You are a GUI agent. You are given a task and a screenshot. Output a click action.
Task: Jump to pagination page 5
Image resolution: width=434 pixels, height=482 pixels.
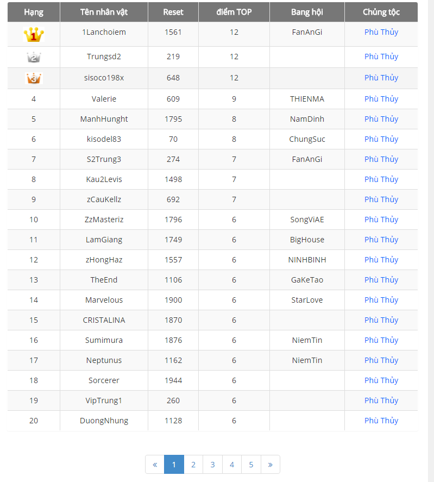tap(251, 465)
